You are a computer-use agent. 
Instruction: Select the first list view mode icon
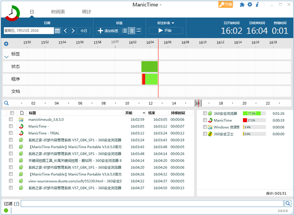click(124, 31)
